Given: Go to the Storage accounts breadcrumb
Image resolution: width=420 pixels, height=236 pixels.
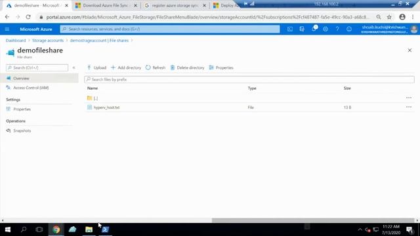Looking at the screenshot, I should [x=48, y=41].
